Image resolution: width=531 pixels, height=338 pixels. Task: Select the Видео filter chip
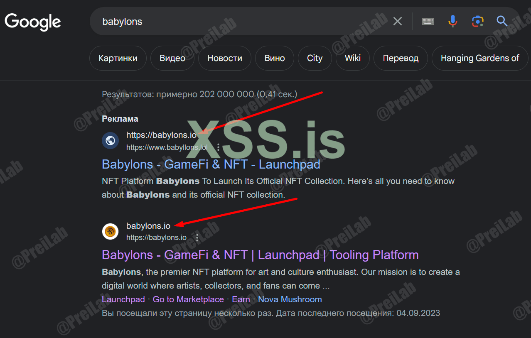(x=172, y=58)
